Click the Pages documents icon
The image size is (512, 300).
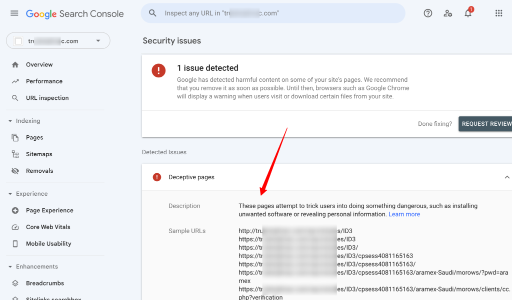pyautogui.click(x=15, y=138)
